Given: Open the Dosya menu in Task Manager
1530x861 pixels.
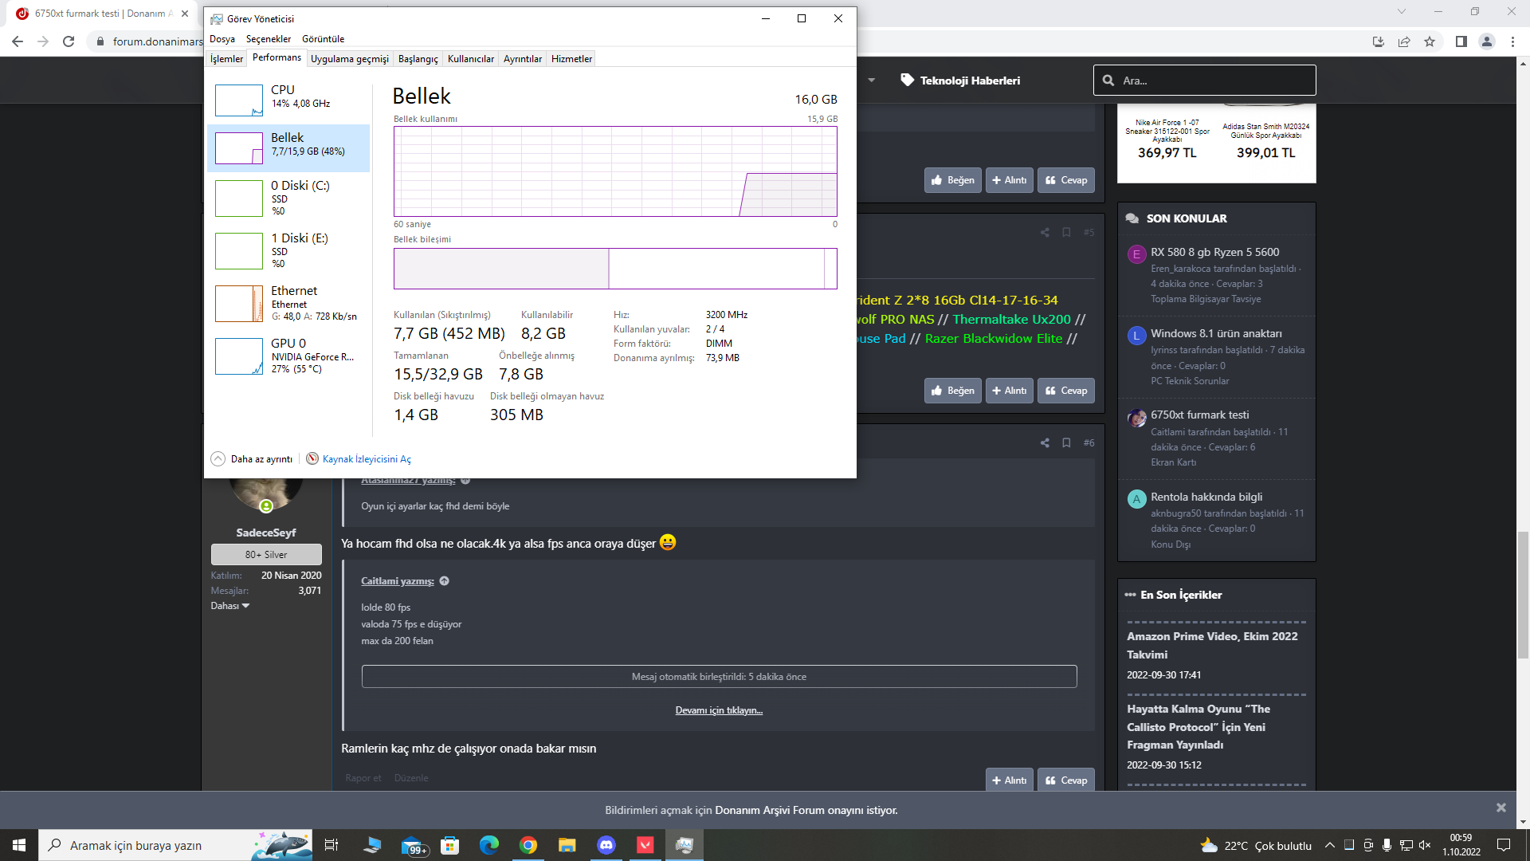Looking at the screenshot, I should [x=222, y=39].
